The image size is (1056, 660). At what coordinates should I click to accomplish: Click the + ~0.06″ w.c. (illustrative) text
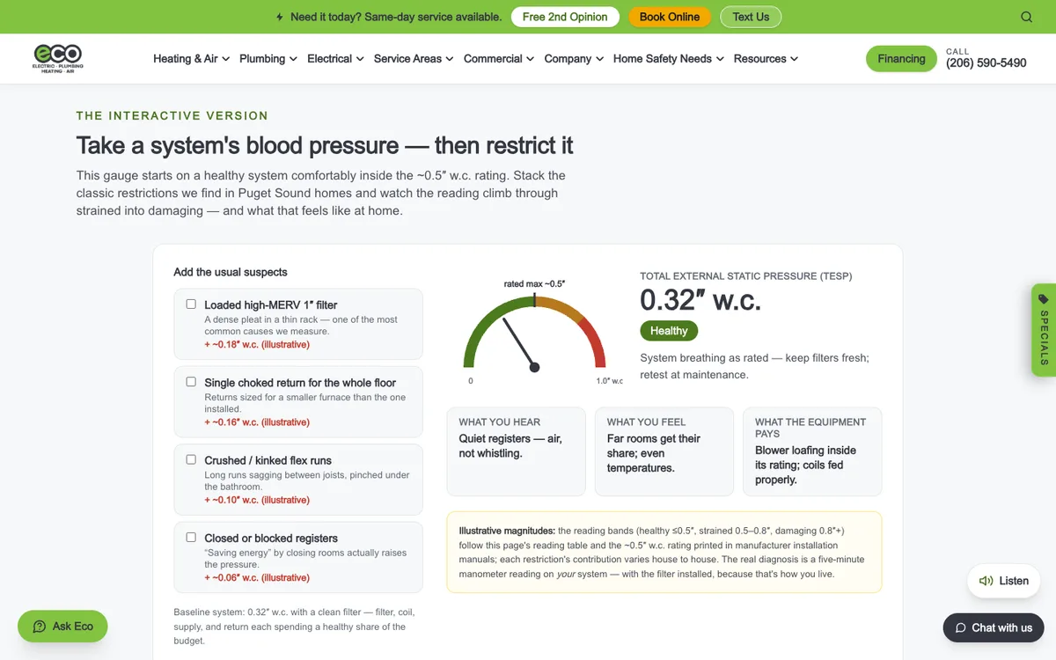coord(257,577)
